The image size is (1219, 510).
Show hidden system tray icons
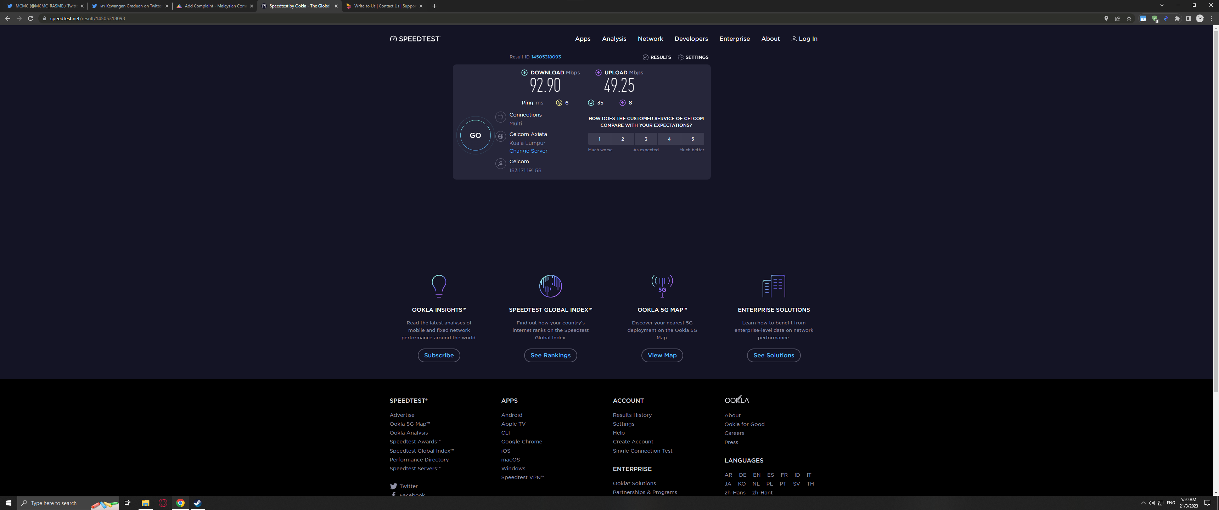coord(1143,503)
